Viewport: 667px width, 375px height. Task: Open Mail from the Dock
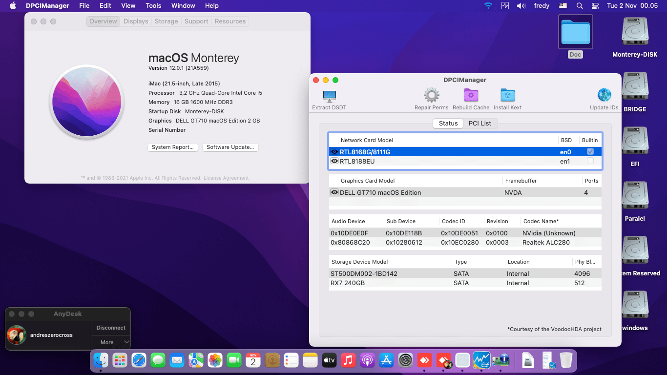177,360
